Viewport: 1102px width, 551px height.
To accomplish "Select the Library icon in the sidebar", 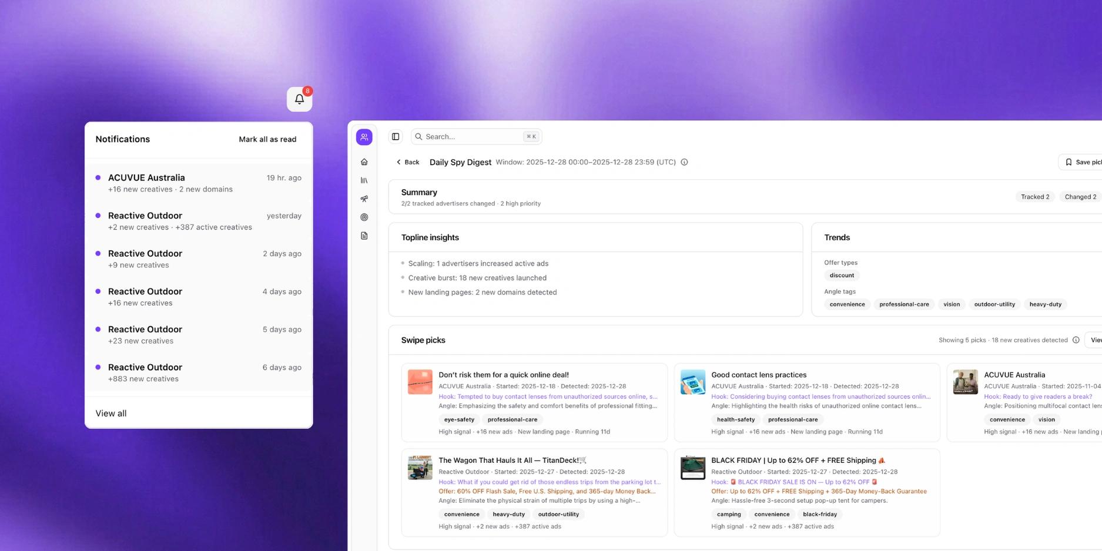I will pyautogui.click(x=364, y=180).
